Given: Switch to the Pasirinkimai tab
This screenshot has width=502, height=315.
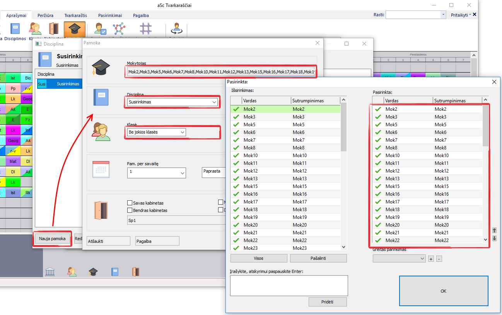Looking at the screenshot, I should pos(110,15).
